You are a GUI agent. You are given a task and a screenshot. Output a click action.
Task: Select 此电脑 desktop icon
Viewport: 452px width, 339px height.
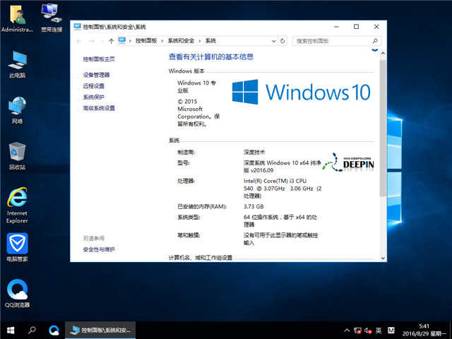click(x=17, y=59)
